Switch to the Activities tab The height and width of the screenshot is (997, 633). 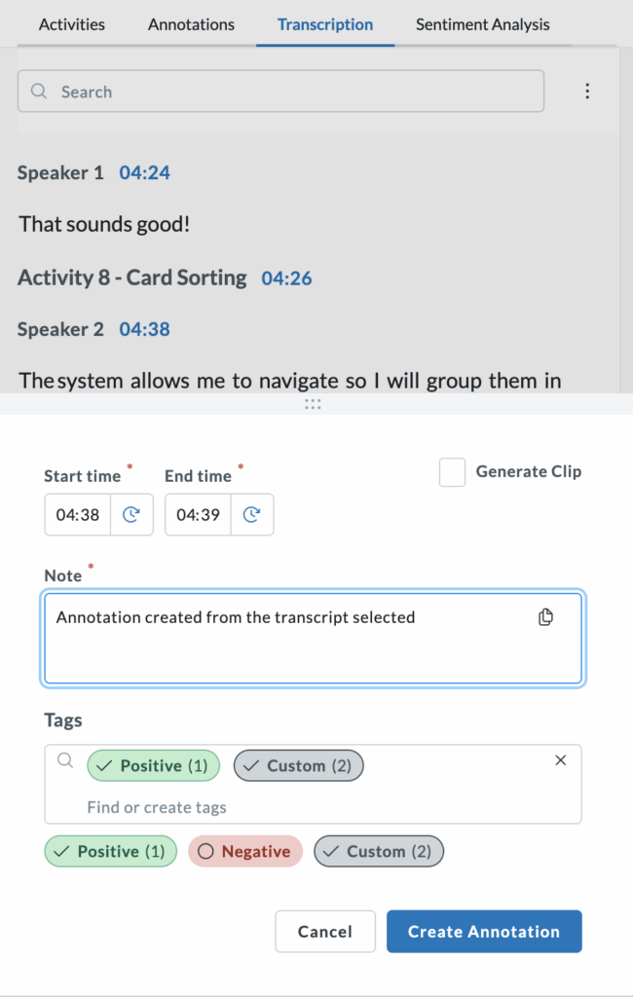tap(71, 24)
